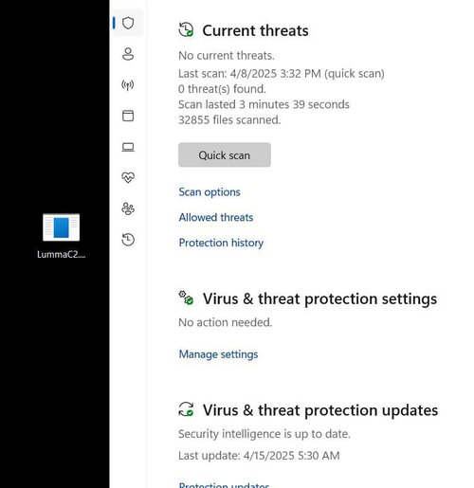Click the Quick scan button
This screenshot has width=474, height=488.
tap(225, 154)
